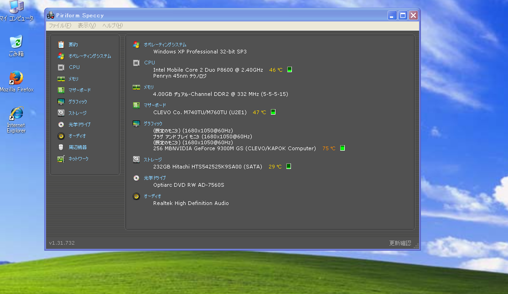Open the ファイル(F) menu
Image resolution: width=508 pixels, height=294 pixels.
[x=60, y=26]
